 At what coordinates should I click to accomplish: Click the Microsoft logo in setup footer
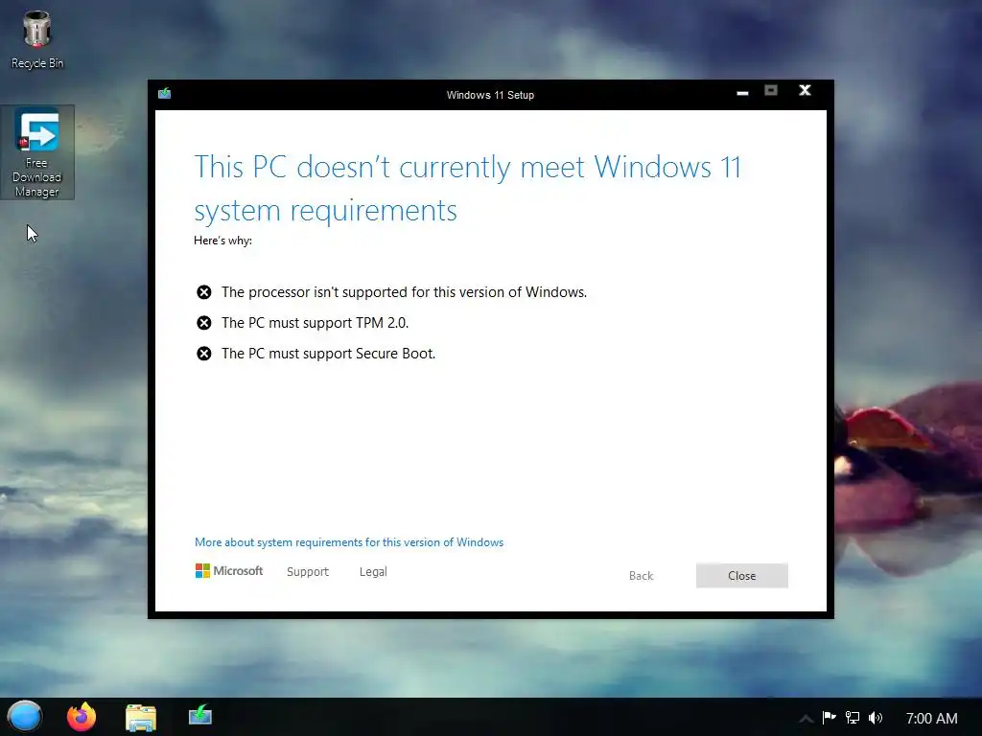229,571
